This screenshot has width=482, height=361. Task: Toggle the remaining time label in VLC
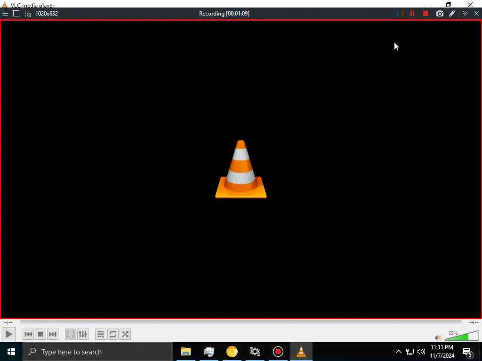(x=474, y=322)
